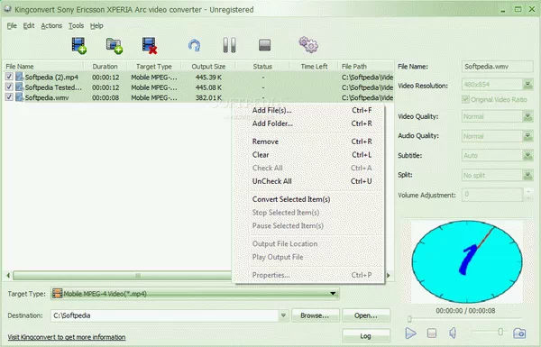Screen dimensions: 541x347
Task: Sort by the Target Type column header
Action: [x=154, y=66]
